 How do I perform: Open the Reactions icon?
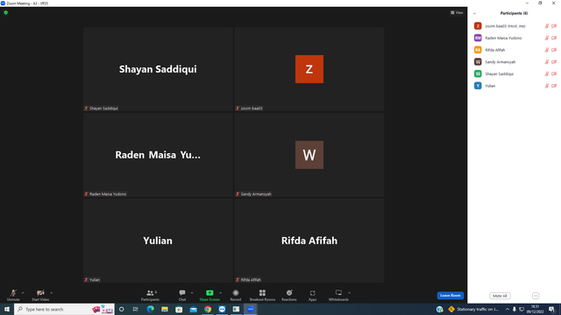pos(289,293)
